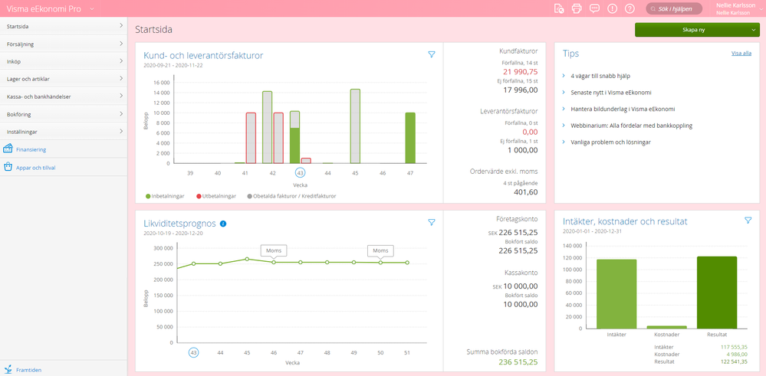Click filter icon on Intäkter, kostnader och resultat
Viewport: 766px width, 376px height.
coord(748,221)
